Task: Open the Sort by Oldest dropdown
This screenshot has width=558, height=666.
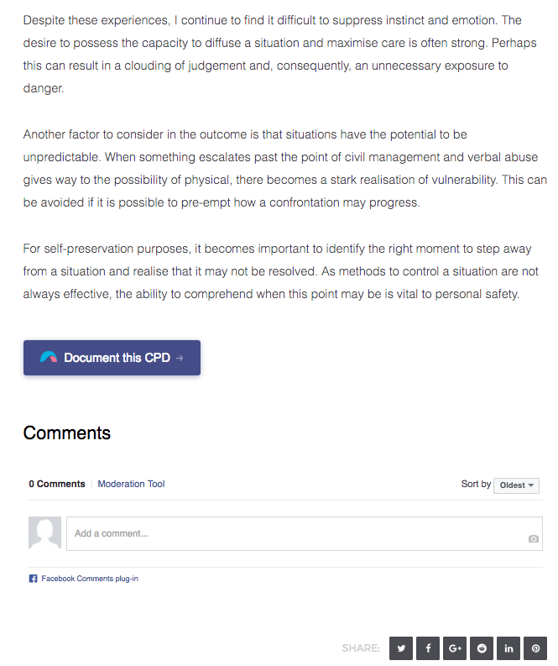Action: pyautogui.click(x=516, y=485)
